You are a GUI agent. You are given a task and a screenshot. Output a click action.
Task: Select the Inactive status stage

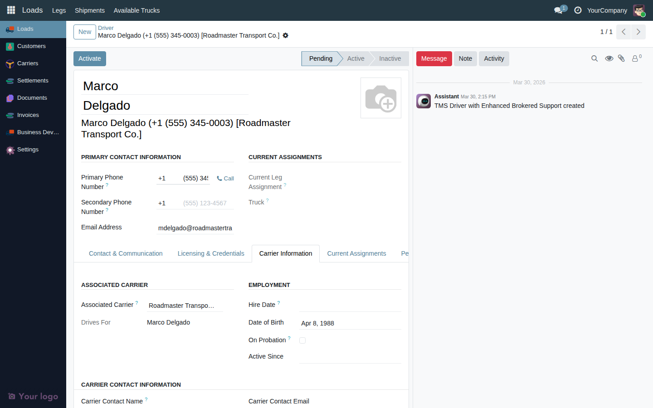390,58
